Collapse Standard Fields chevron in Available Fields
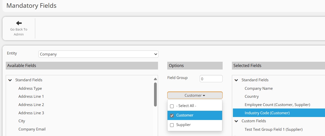The height and width of the screenshot is (136, 325). coord(10,80)
